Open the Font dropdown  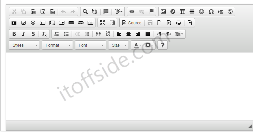[x=90, y=45]
